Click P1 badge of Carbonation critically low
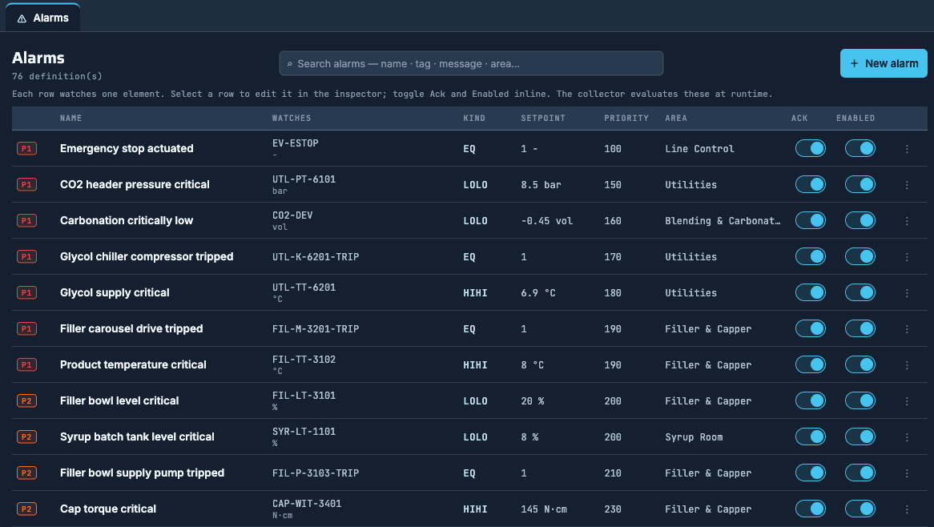The height and width of the screenshot is (527, 934). click(26, 220)
